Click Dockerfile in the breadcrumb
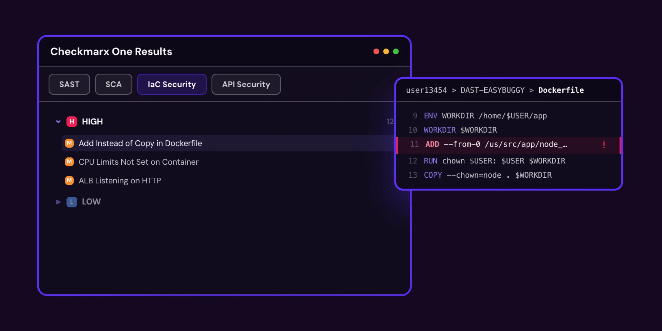The image size is (662, 331). pos(561,90)
